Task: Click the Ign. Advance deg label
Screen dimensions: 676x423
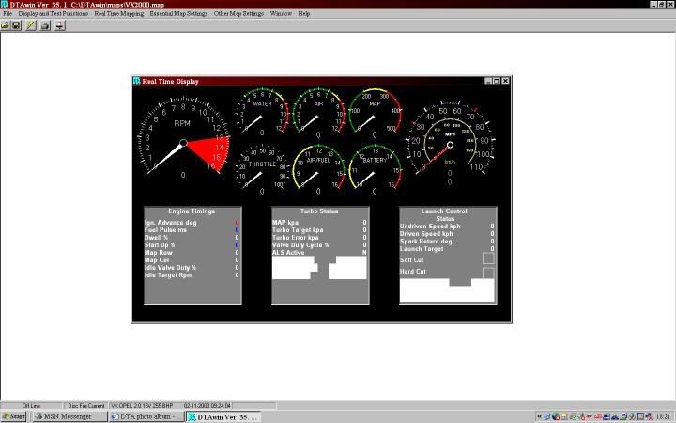Action: [x=170, y=223]
